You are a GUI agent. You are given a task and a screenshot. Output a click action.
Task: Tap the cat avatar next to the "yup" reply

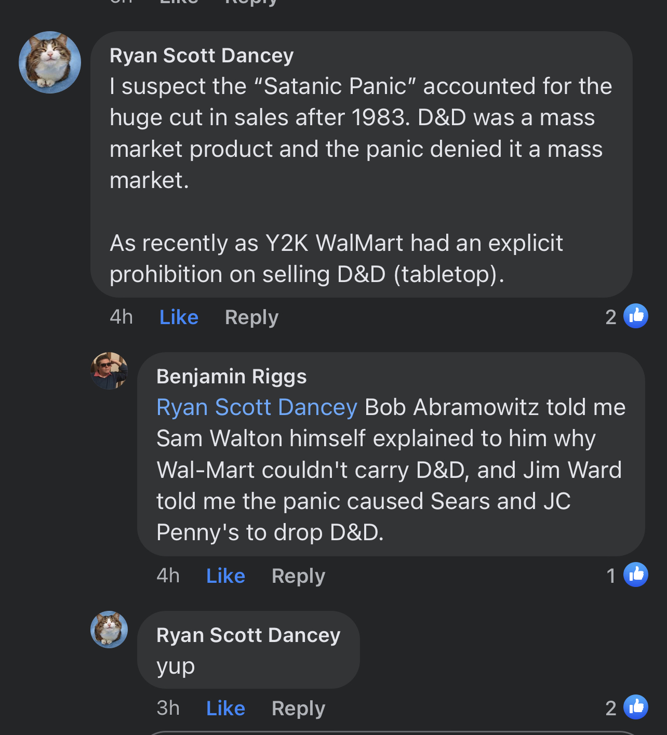[109, 630]
